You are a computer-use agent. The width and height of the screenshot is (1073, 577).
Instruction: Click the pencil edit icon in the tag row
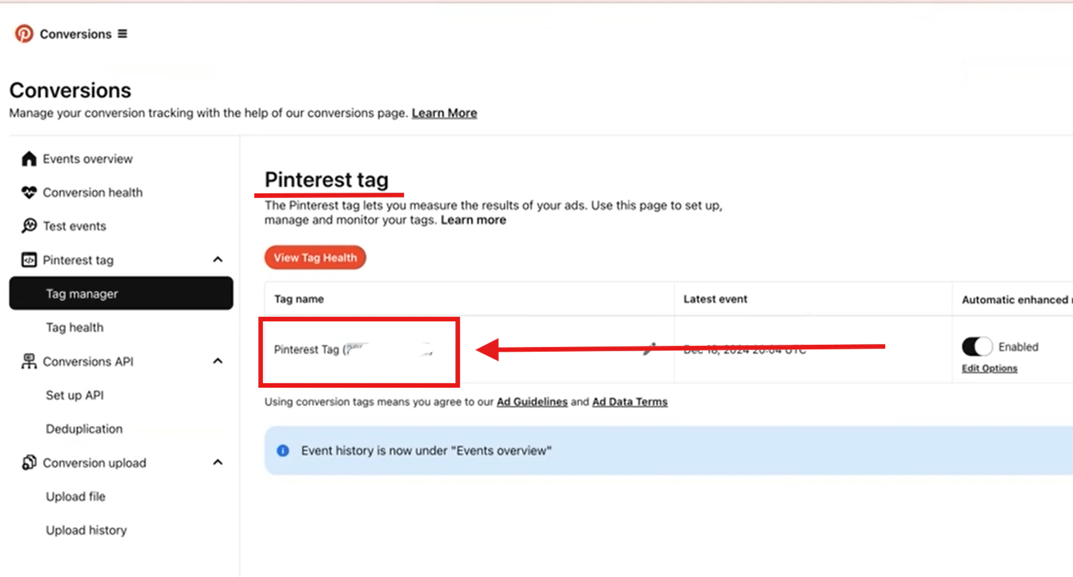(649, 349)
